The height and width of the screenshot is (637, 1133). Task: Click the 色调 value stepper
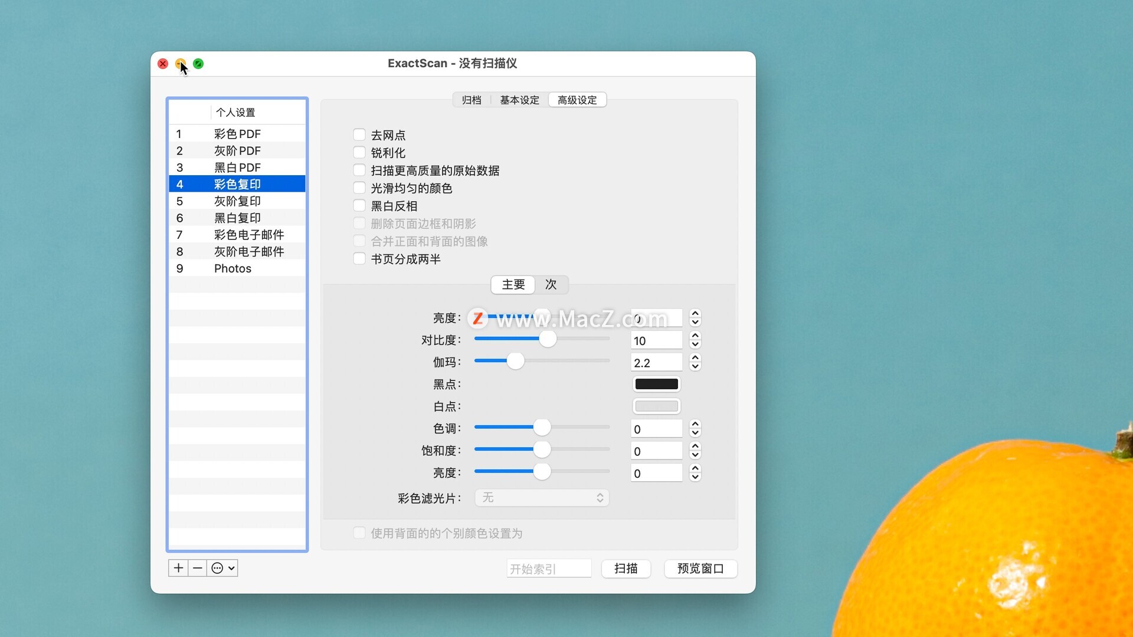point(695,429)
